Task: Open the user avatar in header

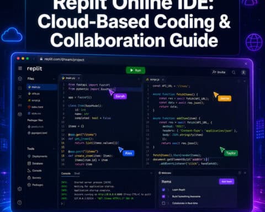Action: tap(243, 72)
